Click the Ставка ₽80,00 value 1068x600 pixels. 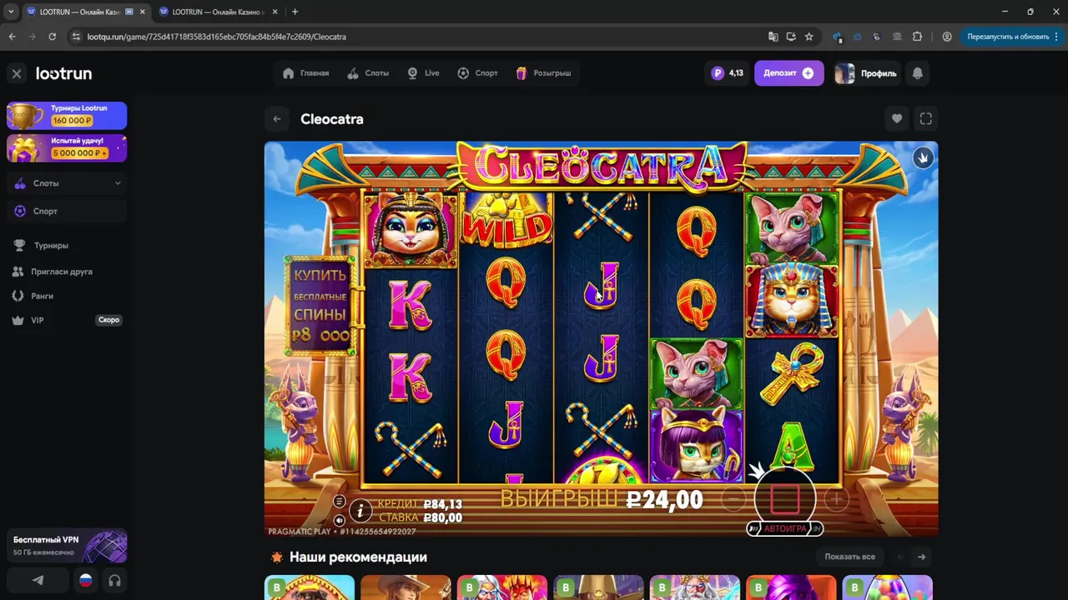point(442,517)
